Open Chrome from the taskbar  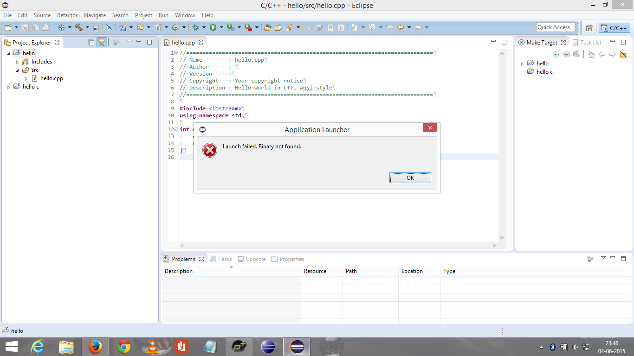124,347
